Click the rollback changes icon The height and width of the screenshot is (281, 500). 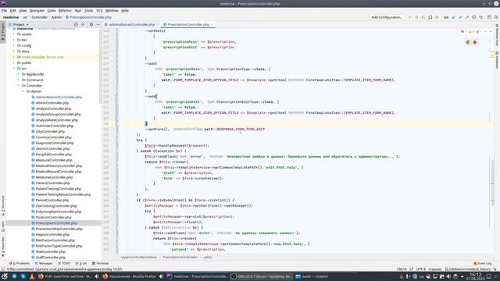click(481, 17)
